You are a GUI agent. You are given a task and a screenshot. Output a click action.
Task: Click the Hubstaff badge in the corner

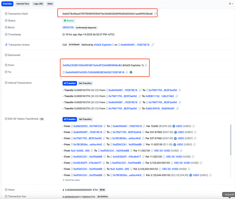(x=228, y=195)
